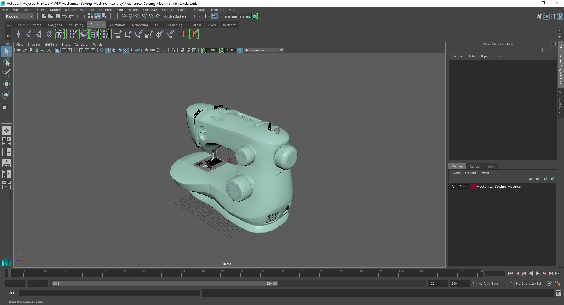
Task: Open the Constrain menu
Action: pyautogui.click(x=150, y=10)
